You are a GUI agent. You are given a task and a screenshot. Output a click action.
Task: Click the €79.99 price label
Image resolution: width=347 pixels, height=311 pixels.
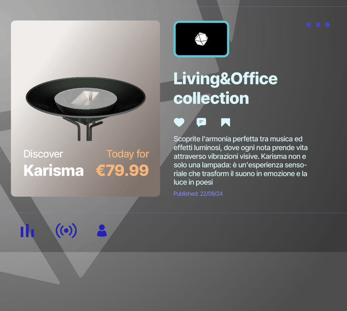(122, 170)
